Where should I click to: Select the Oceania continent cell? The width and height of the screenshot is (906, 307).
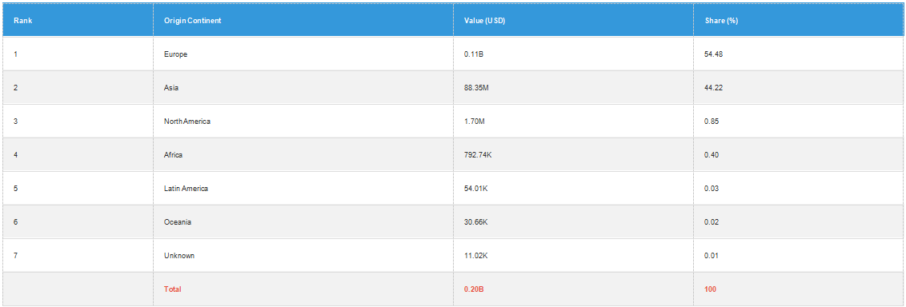click(303, 221)
